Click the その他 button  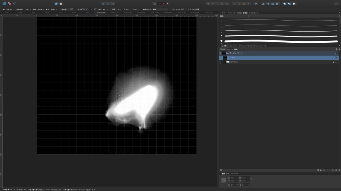click(x=63, y=9)
